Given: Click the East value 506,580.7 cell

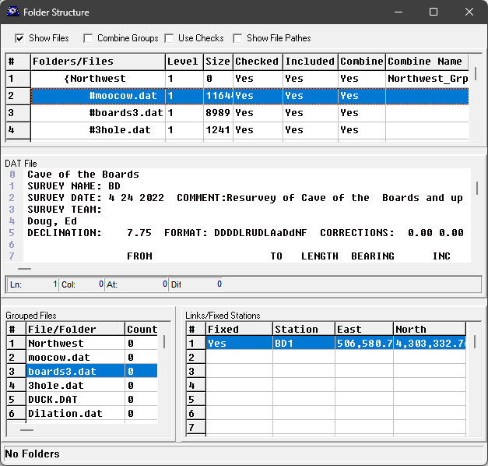Looking at the screenshot, I should [364, 343].
